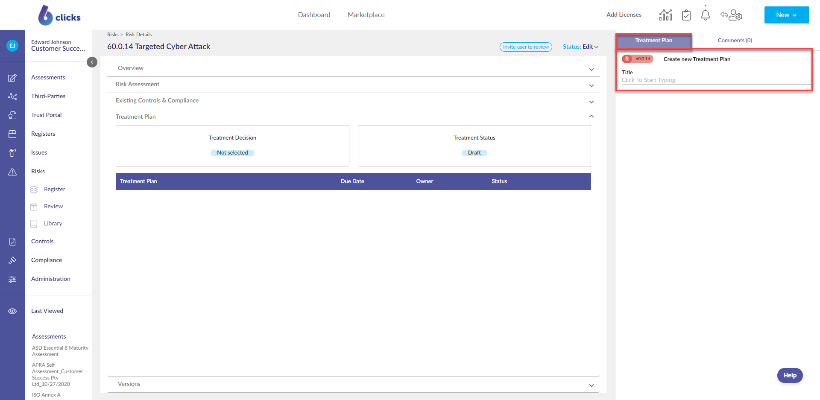Click the EJ user avatar

(12, 46)
